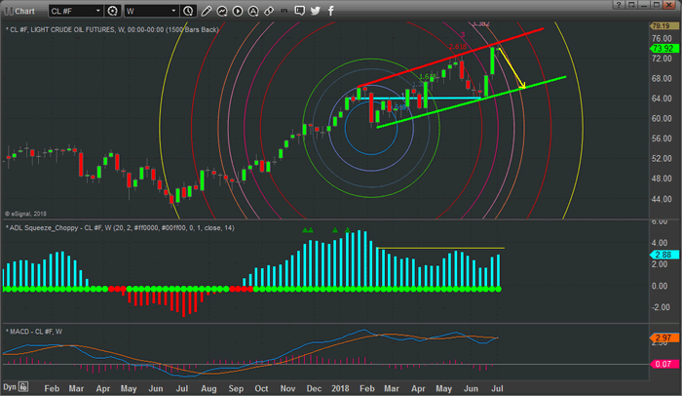Share chart via Twitter icon
This screenshot has width=682, height=396.
(x=316, y=11)
